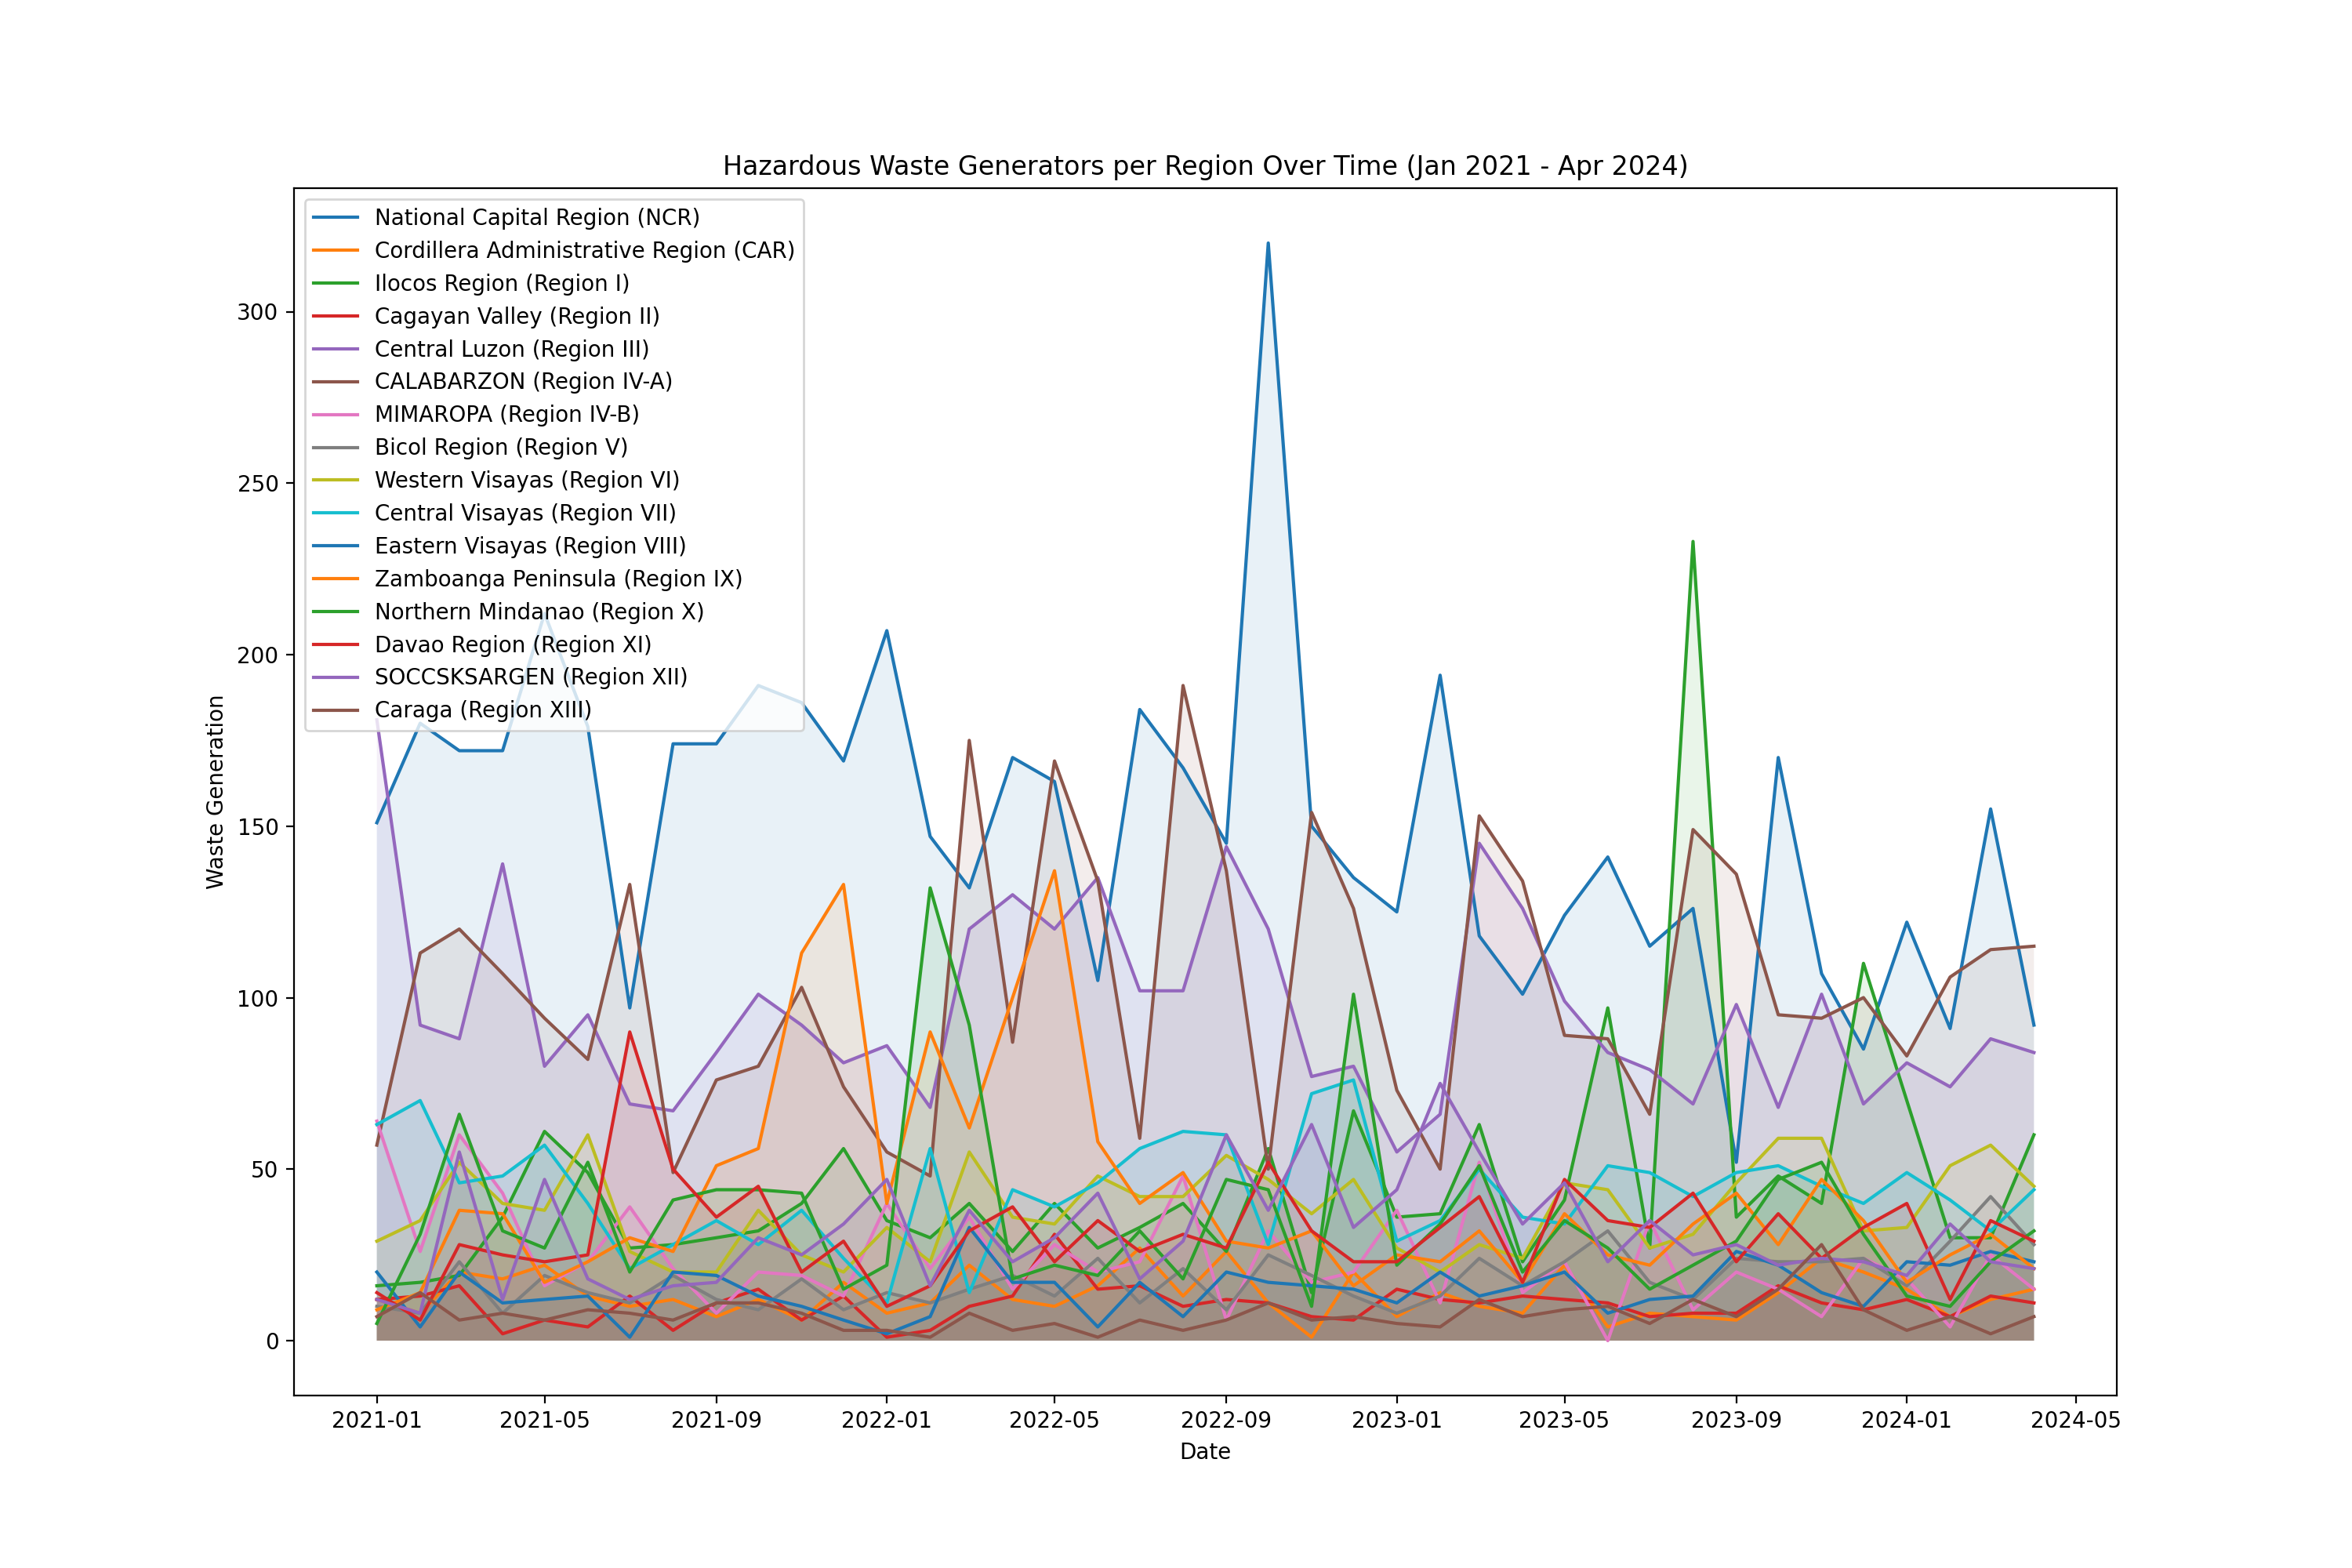The height and width of the screenshot is (1568, 2352).
Task: Click the blue line swatch for NCR
Action: tap(335, 217)
